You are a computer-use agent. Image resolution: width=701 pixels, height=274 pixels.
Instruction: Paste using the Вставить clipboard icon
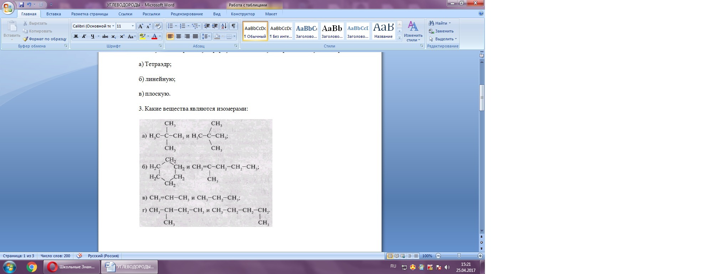pos(12,26)
